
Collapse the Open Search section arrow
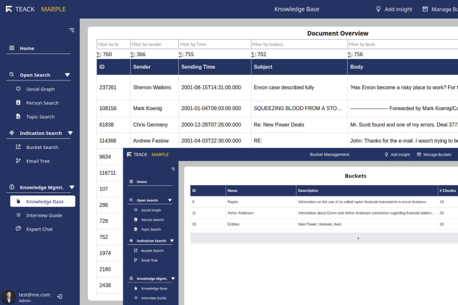67,75
